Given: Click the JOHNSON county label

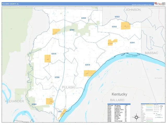Looking at the screenshot, I should pos(133,10).
